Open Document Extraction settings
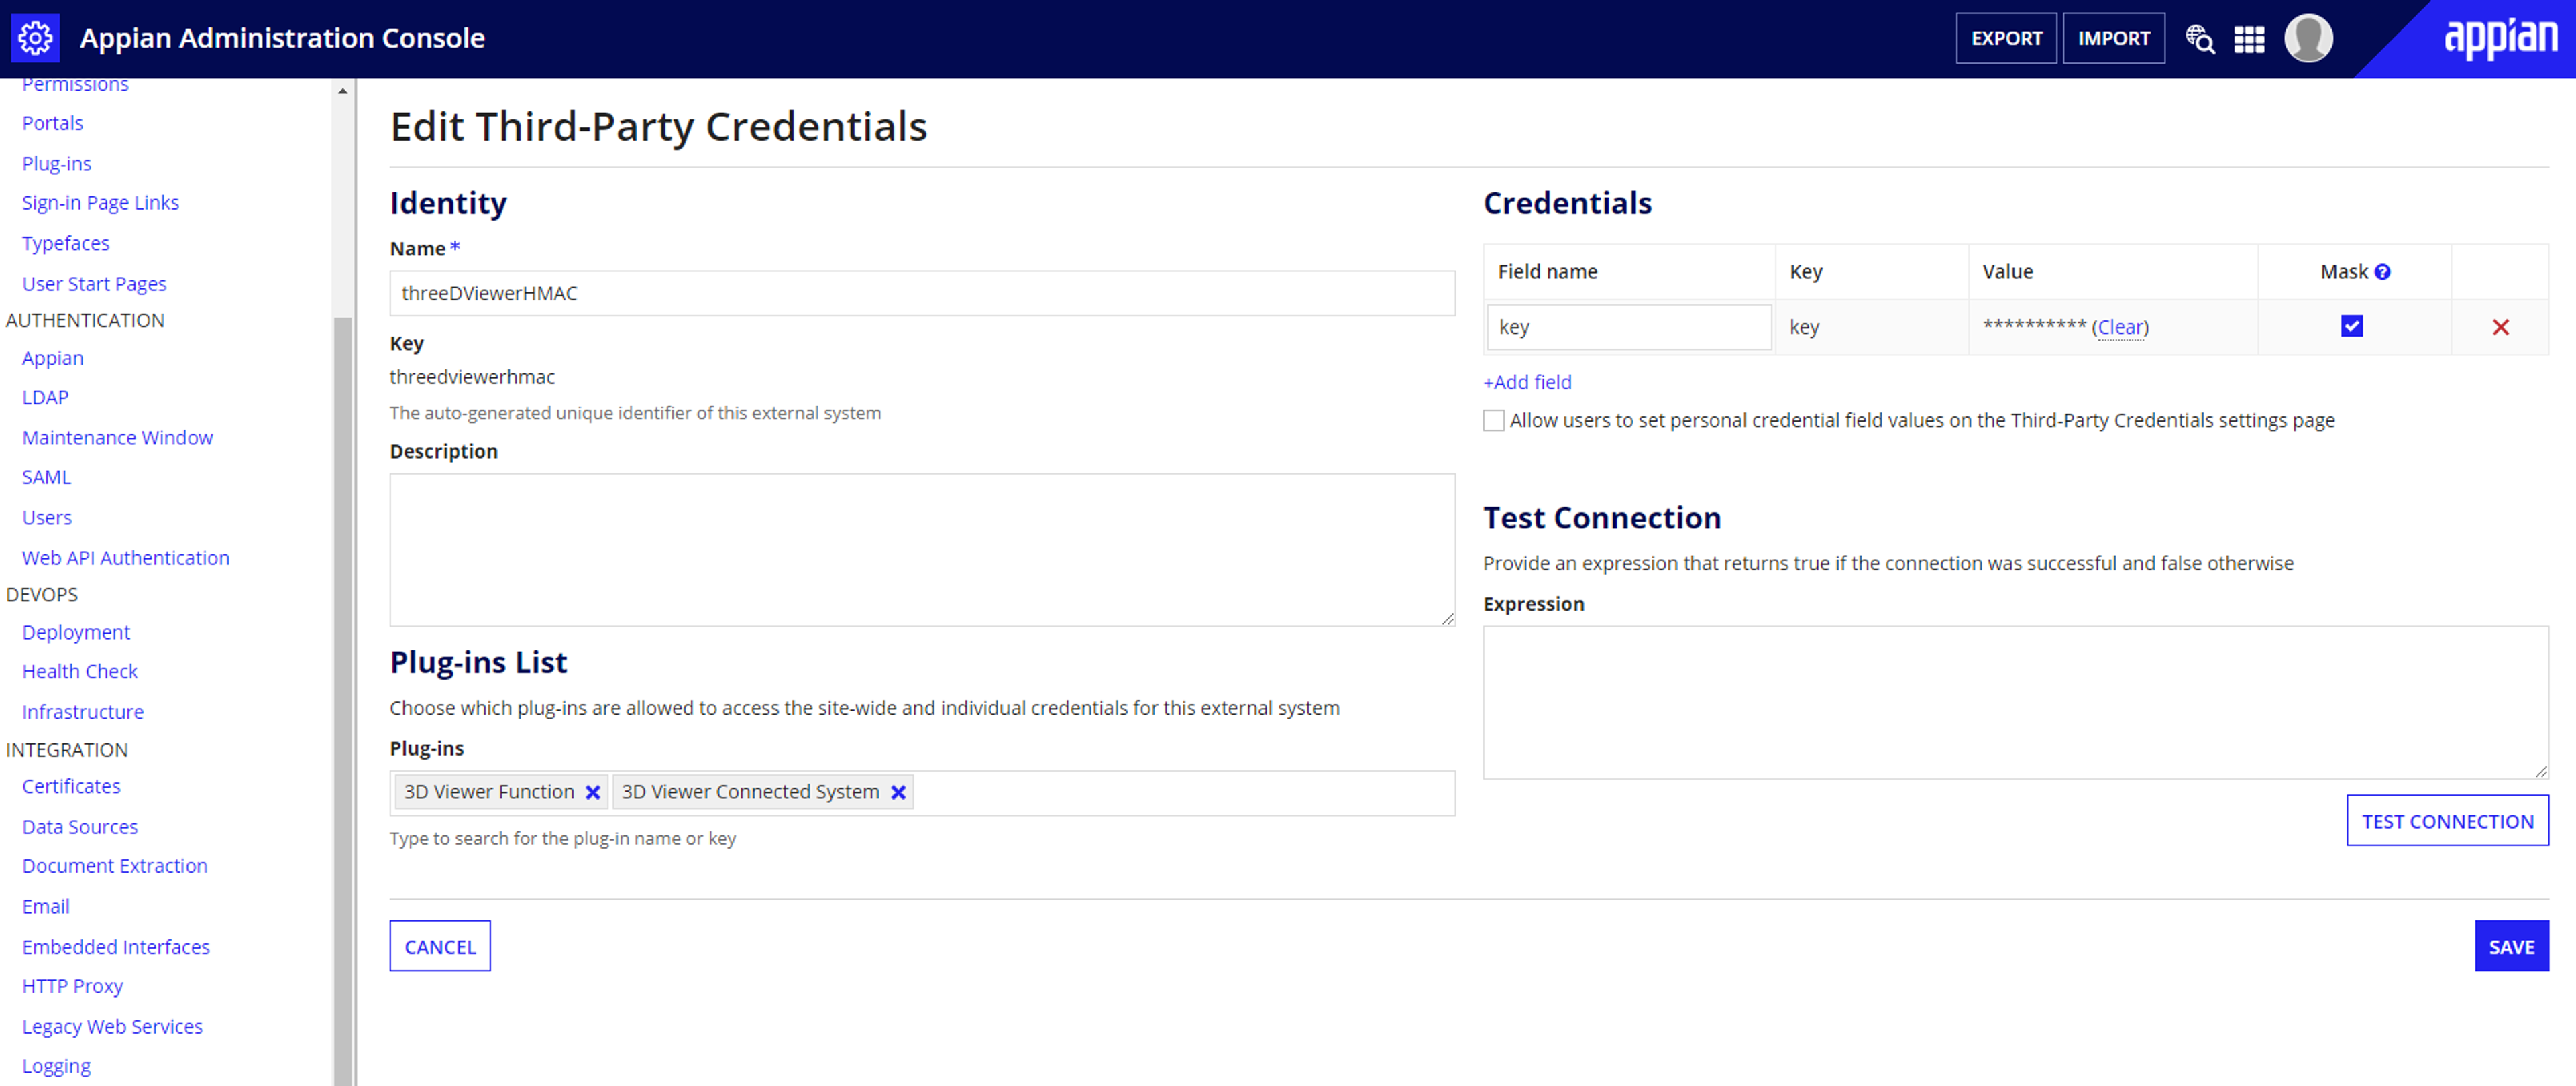The width and height of the screenshot is (2576, 1086). (115, 866)
